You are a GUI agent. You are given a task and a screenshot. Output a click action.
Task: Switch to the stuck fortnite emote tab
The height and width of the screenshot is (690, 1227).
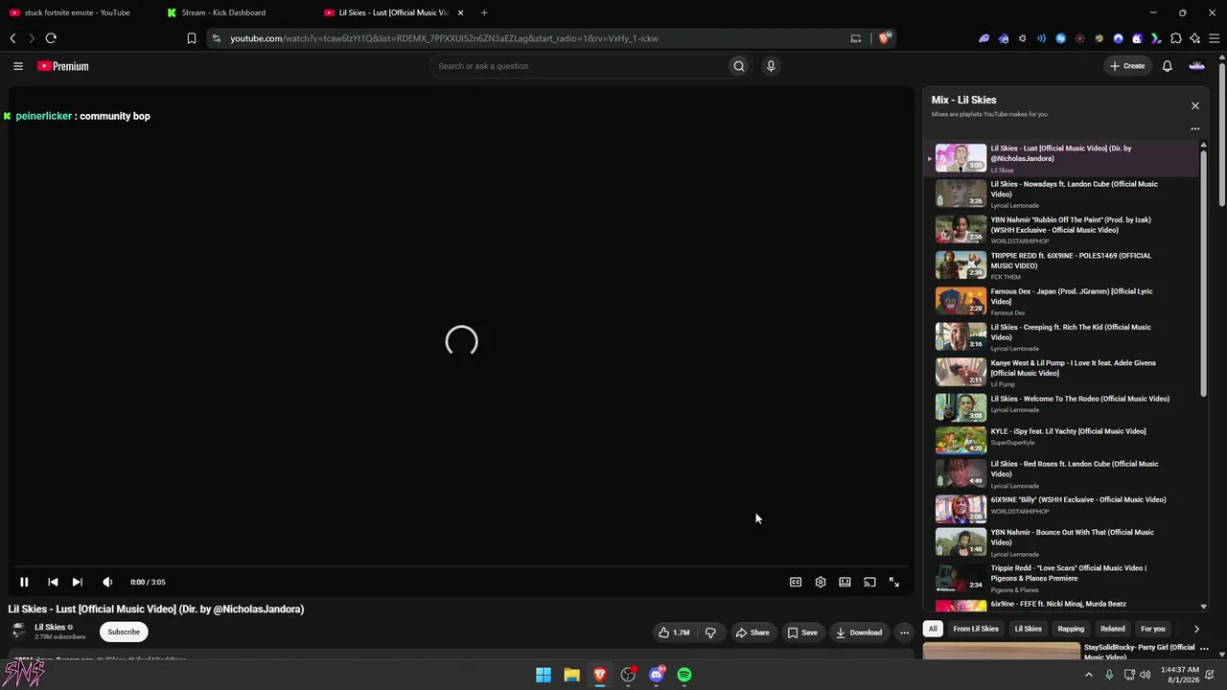click(77, 12)
